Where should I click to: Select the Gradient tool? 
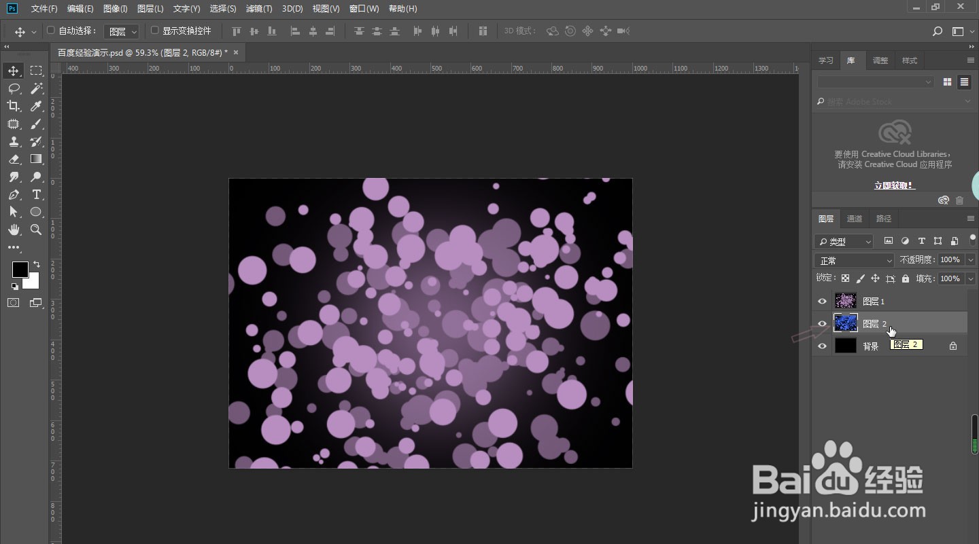[36, 159]
